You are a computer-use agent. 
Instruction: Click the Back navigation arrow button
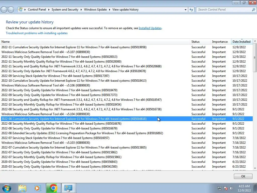click(4, 10)
